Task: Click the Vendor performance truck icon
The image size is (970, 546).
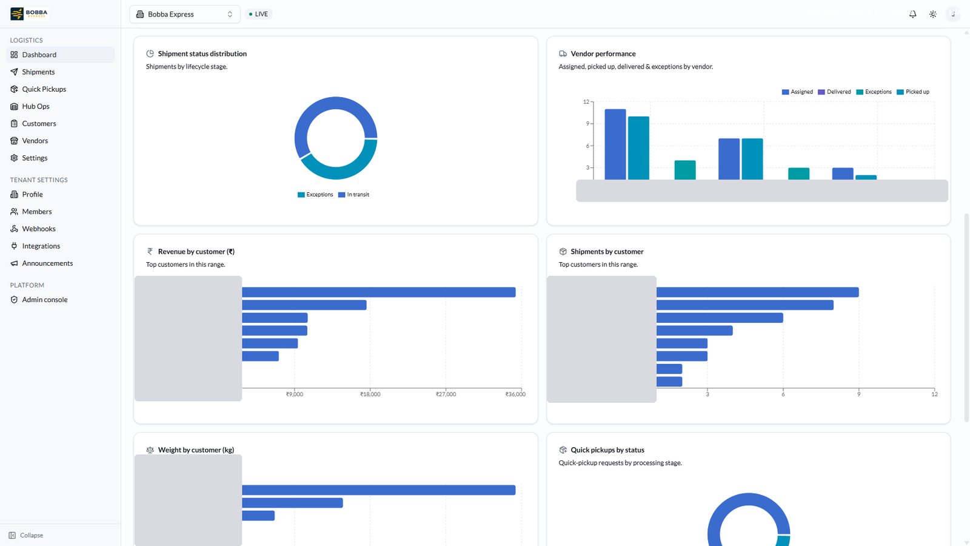Action: [x=563, y=53]
